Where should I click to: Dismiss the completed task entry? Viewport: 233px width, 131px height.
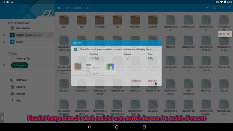click(4, 65)
